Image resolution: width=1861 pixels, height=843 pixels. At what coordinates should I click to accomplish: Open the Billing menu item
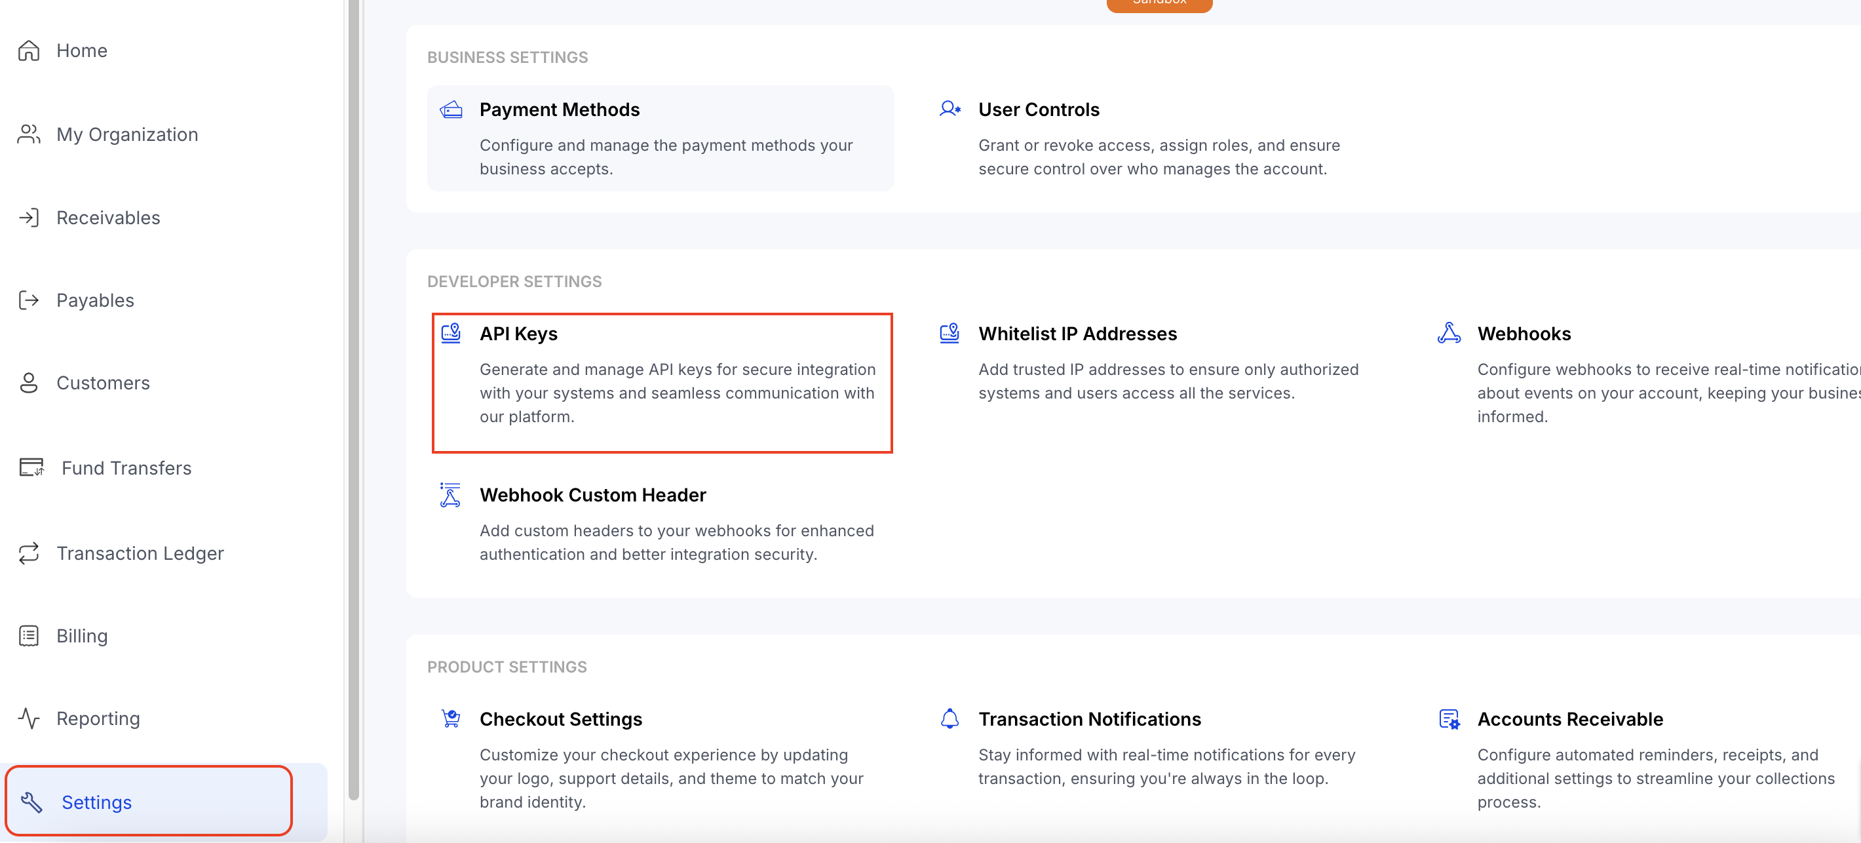tap(82, 637)
